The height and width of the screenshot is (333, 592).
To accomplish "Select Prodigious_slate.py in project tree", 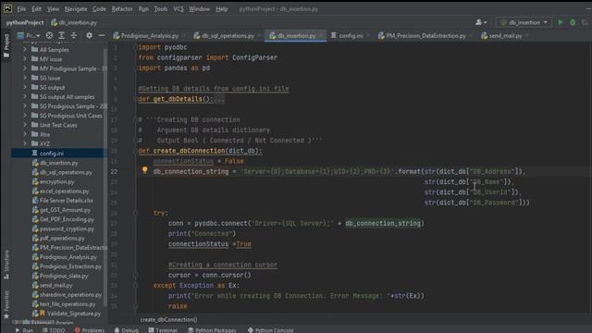I will pos(64,276).
